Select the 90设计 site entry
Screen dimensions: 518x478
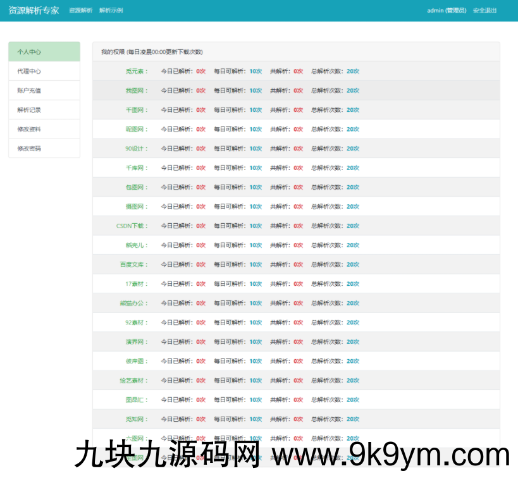point(136,149)
